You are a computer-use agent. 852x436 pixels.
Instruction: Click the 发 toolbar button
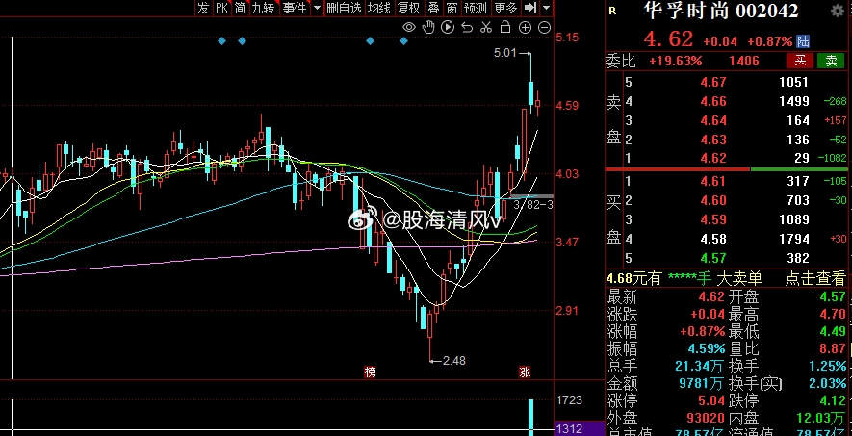click(203, 8)
